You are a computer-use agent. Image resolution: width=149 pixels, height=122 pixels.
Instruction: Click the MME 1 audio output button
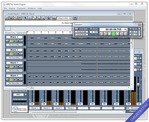pos(19,95)
